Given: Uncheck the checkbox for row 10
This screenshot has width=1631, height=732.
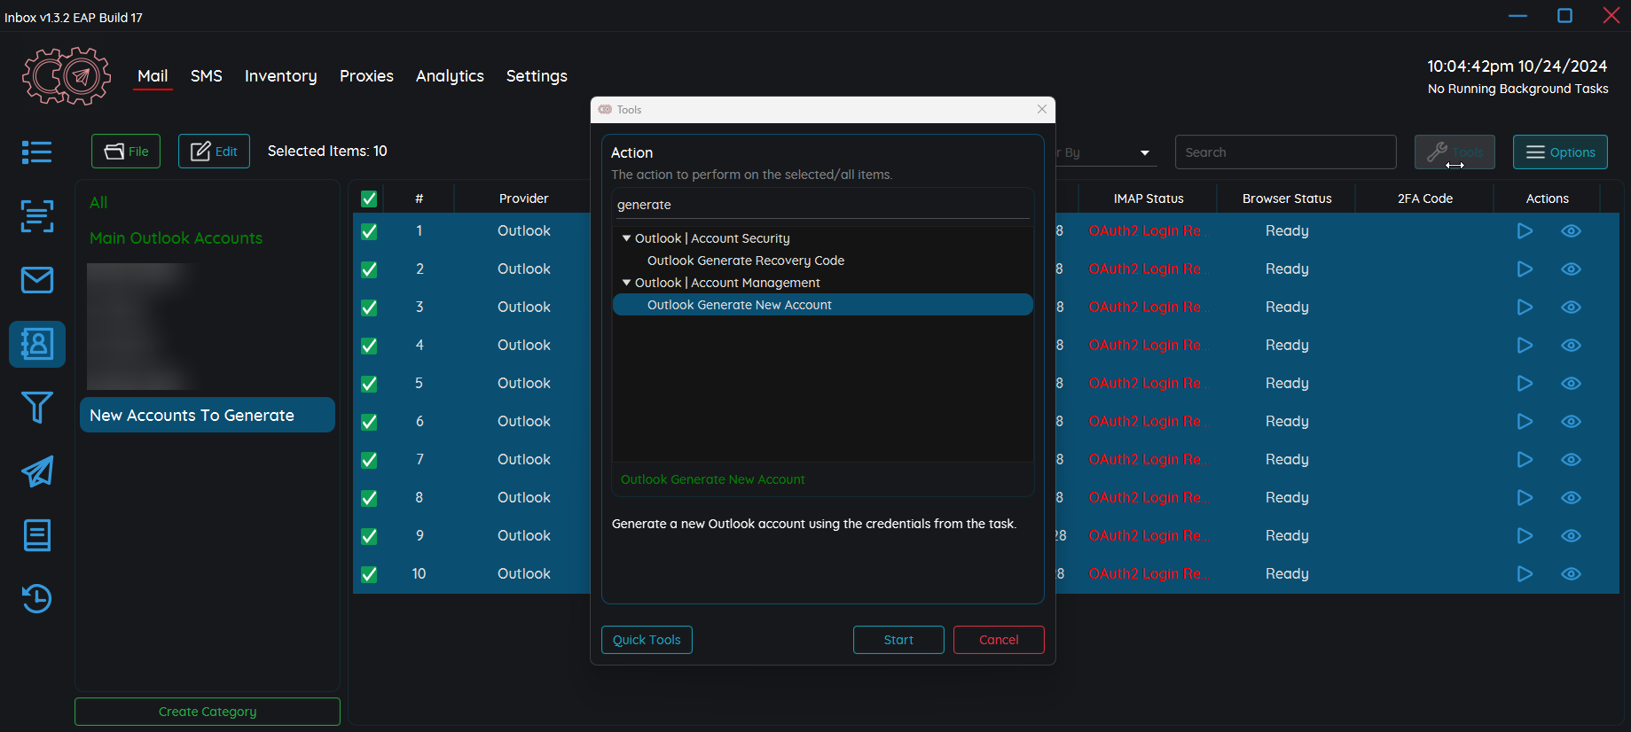Looking at the screenshot, I should coord(369,574).
